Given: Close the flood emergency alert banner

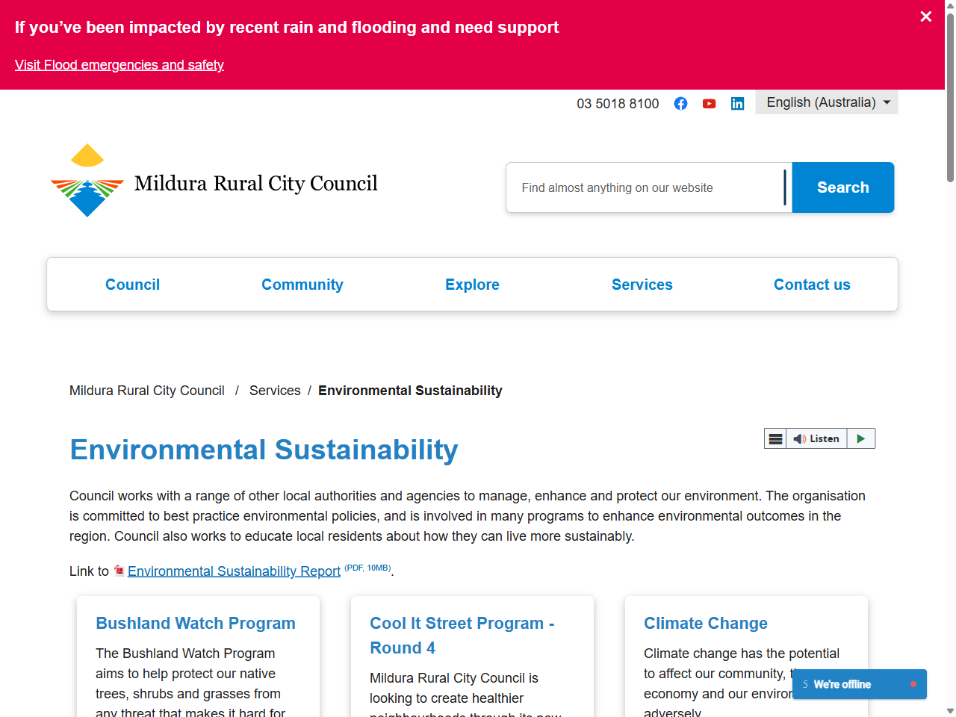Looking at the screenshot, I should click(x=926, y=16).
